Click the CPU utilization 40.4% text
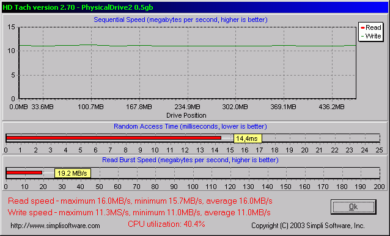The height and width of the screenshot is (236, 390). pyautogui.click(x=166, y=224)
